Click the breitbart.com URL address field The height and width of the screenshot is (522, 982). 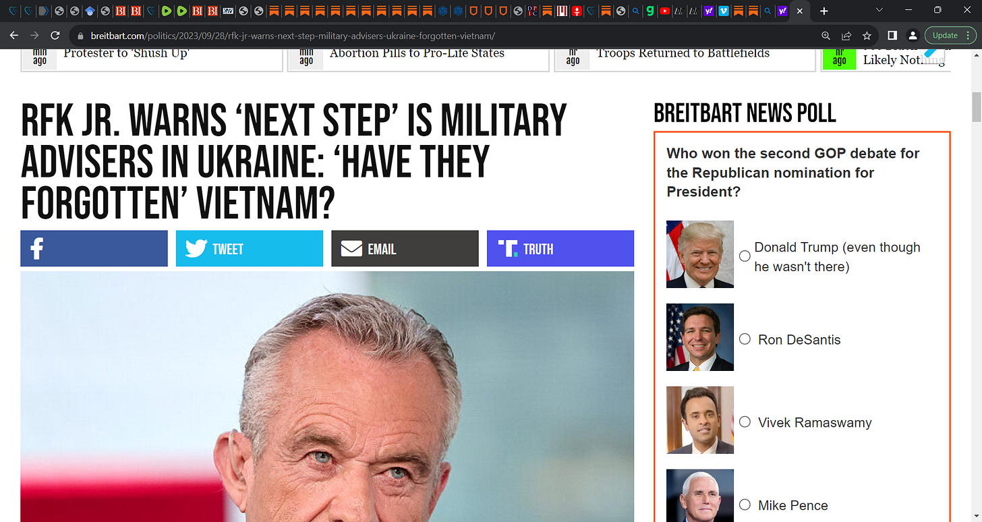click(x=445, y=36)
